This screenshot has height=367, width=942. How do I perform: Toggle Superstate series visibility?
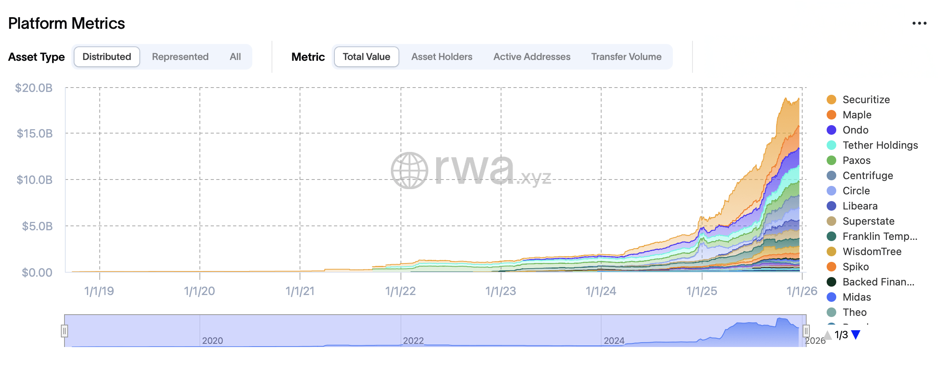point(868,221)
